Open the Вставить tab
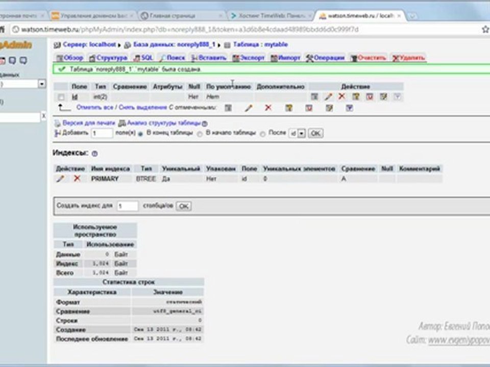Image resolution: width=490 pixels, height=367 pixels. 208,58
